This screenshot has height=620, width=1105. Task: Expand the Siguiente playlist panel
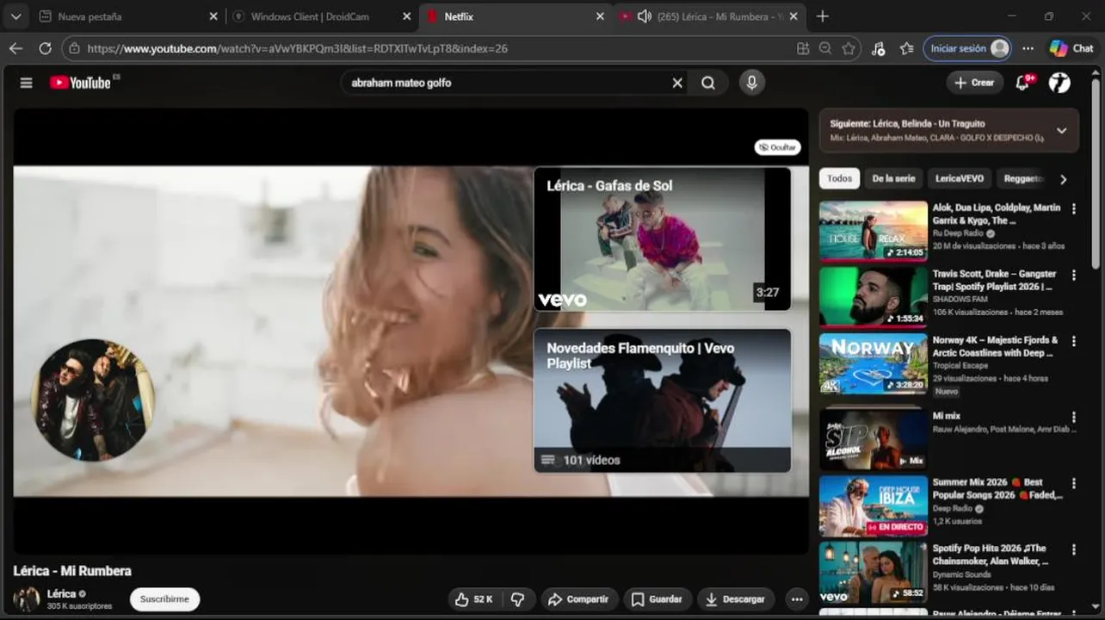coord(1061,131)
